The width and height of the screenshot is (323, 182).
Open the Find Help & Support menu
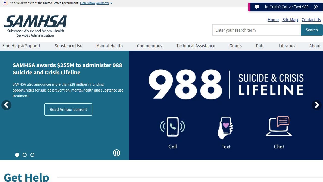click(x=21, y=46)
